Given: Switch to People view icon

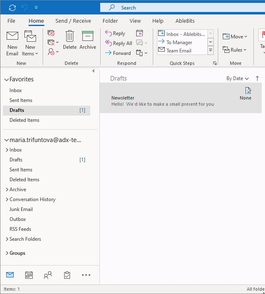Looking at the screenshot, I should click(x=48, y=275).
